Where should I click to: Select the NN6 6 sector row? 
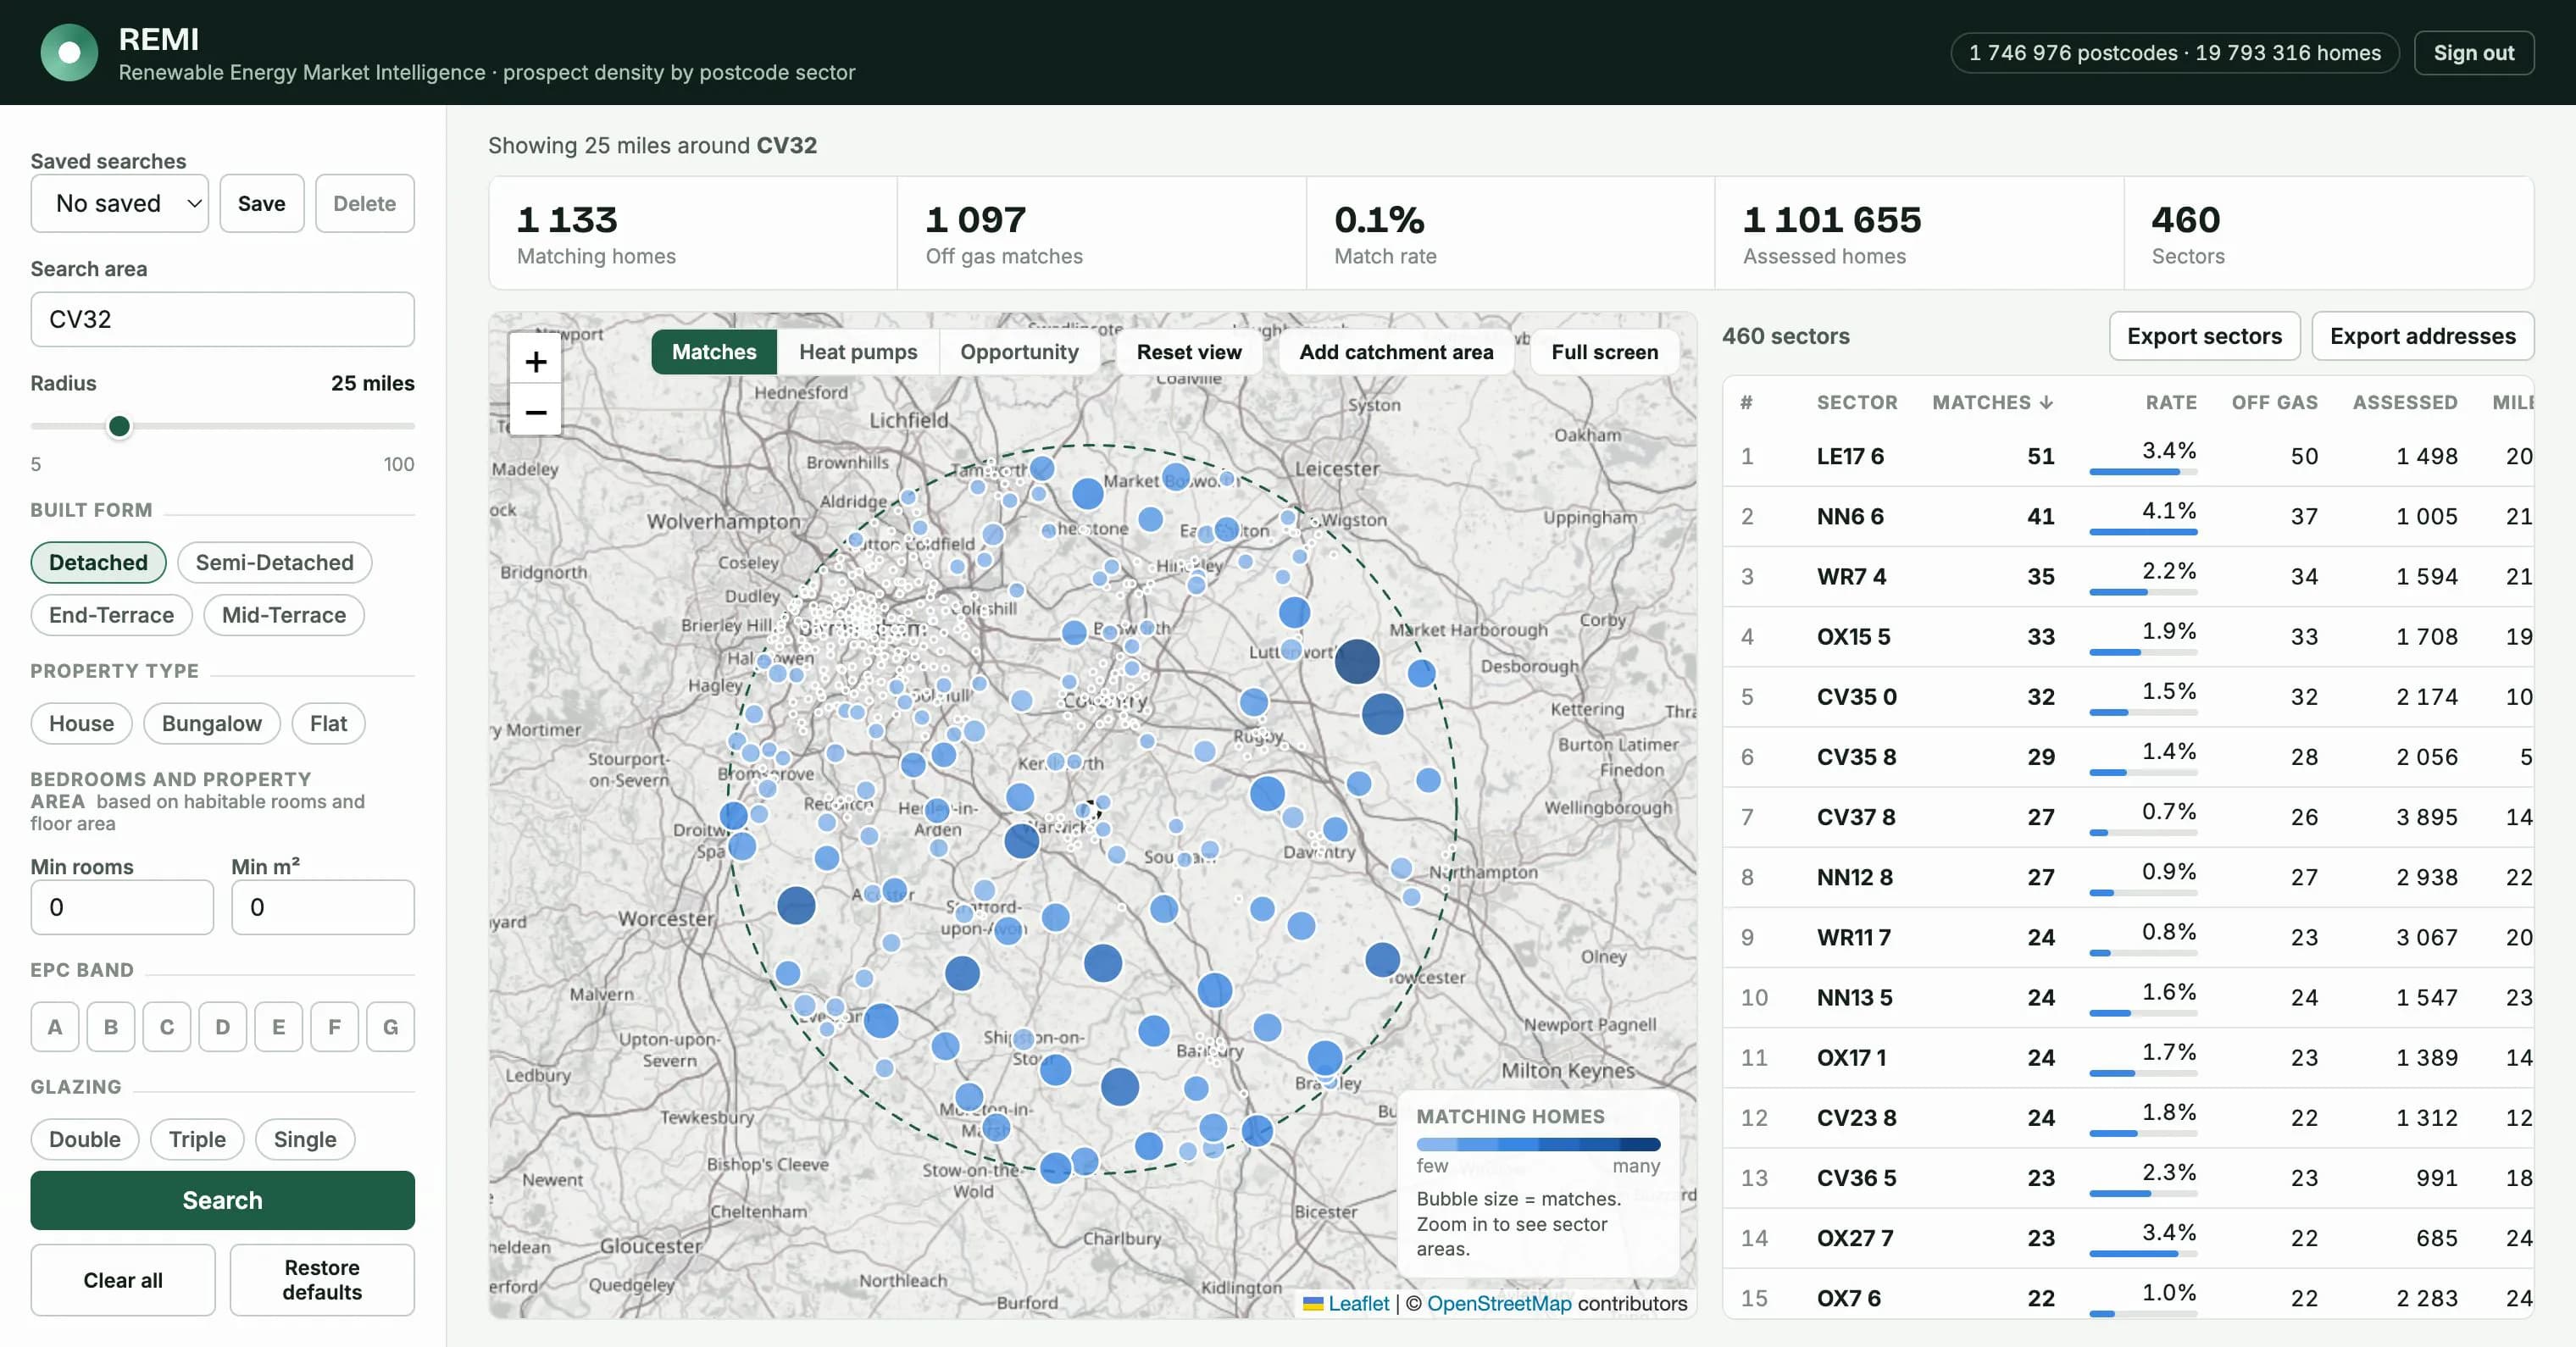2128,516
